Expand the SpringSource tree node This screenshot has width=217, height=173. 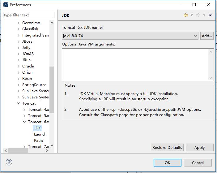click(19, 85)
